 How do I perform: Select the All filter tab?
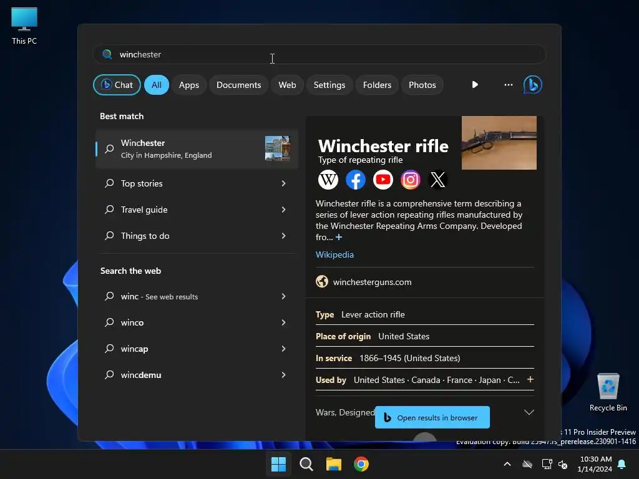[x=157, y=85]
